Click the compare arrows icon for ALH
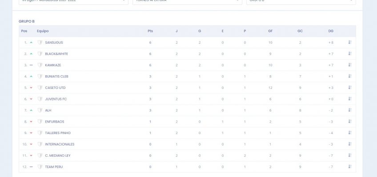Viewport: 377px width, 177px height. (x=350, y=110)
